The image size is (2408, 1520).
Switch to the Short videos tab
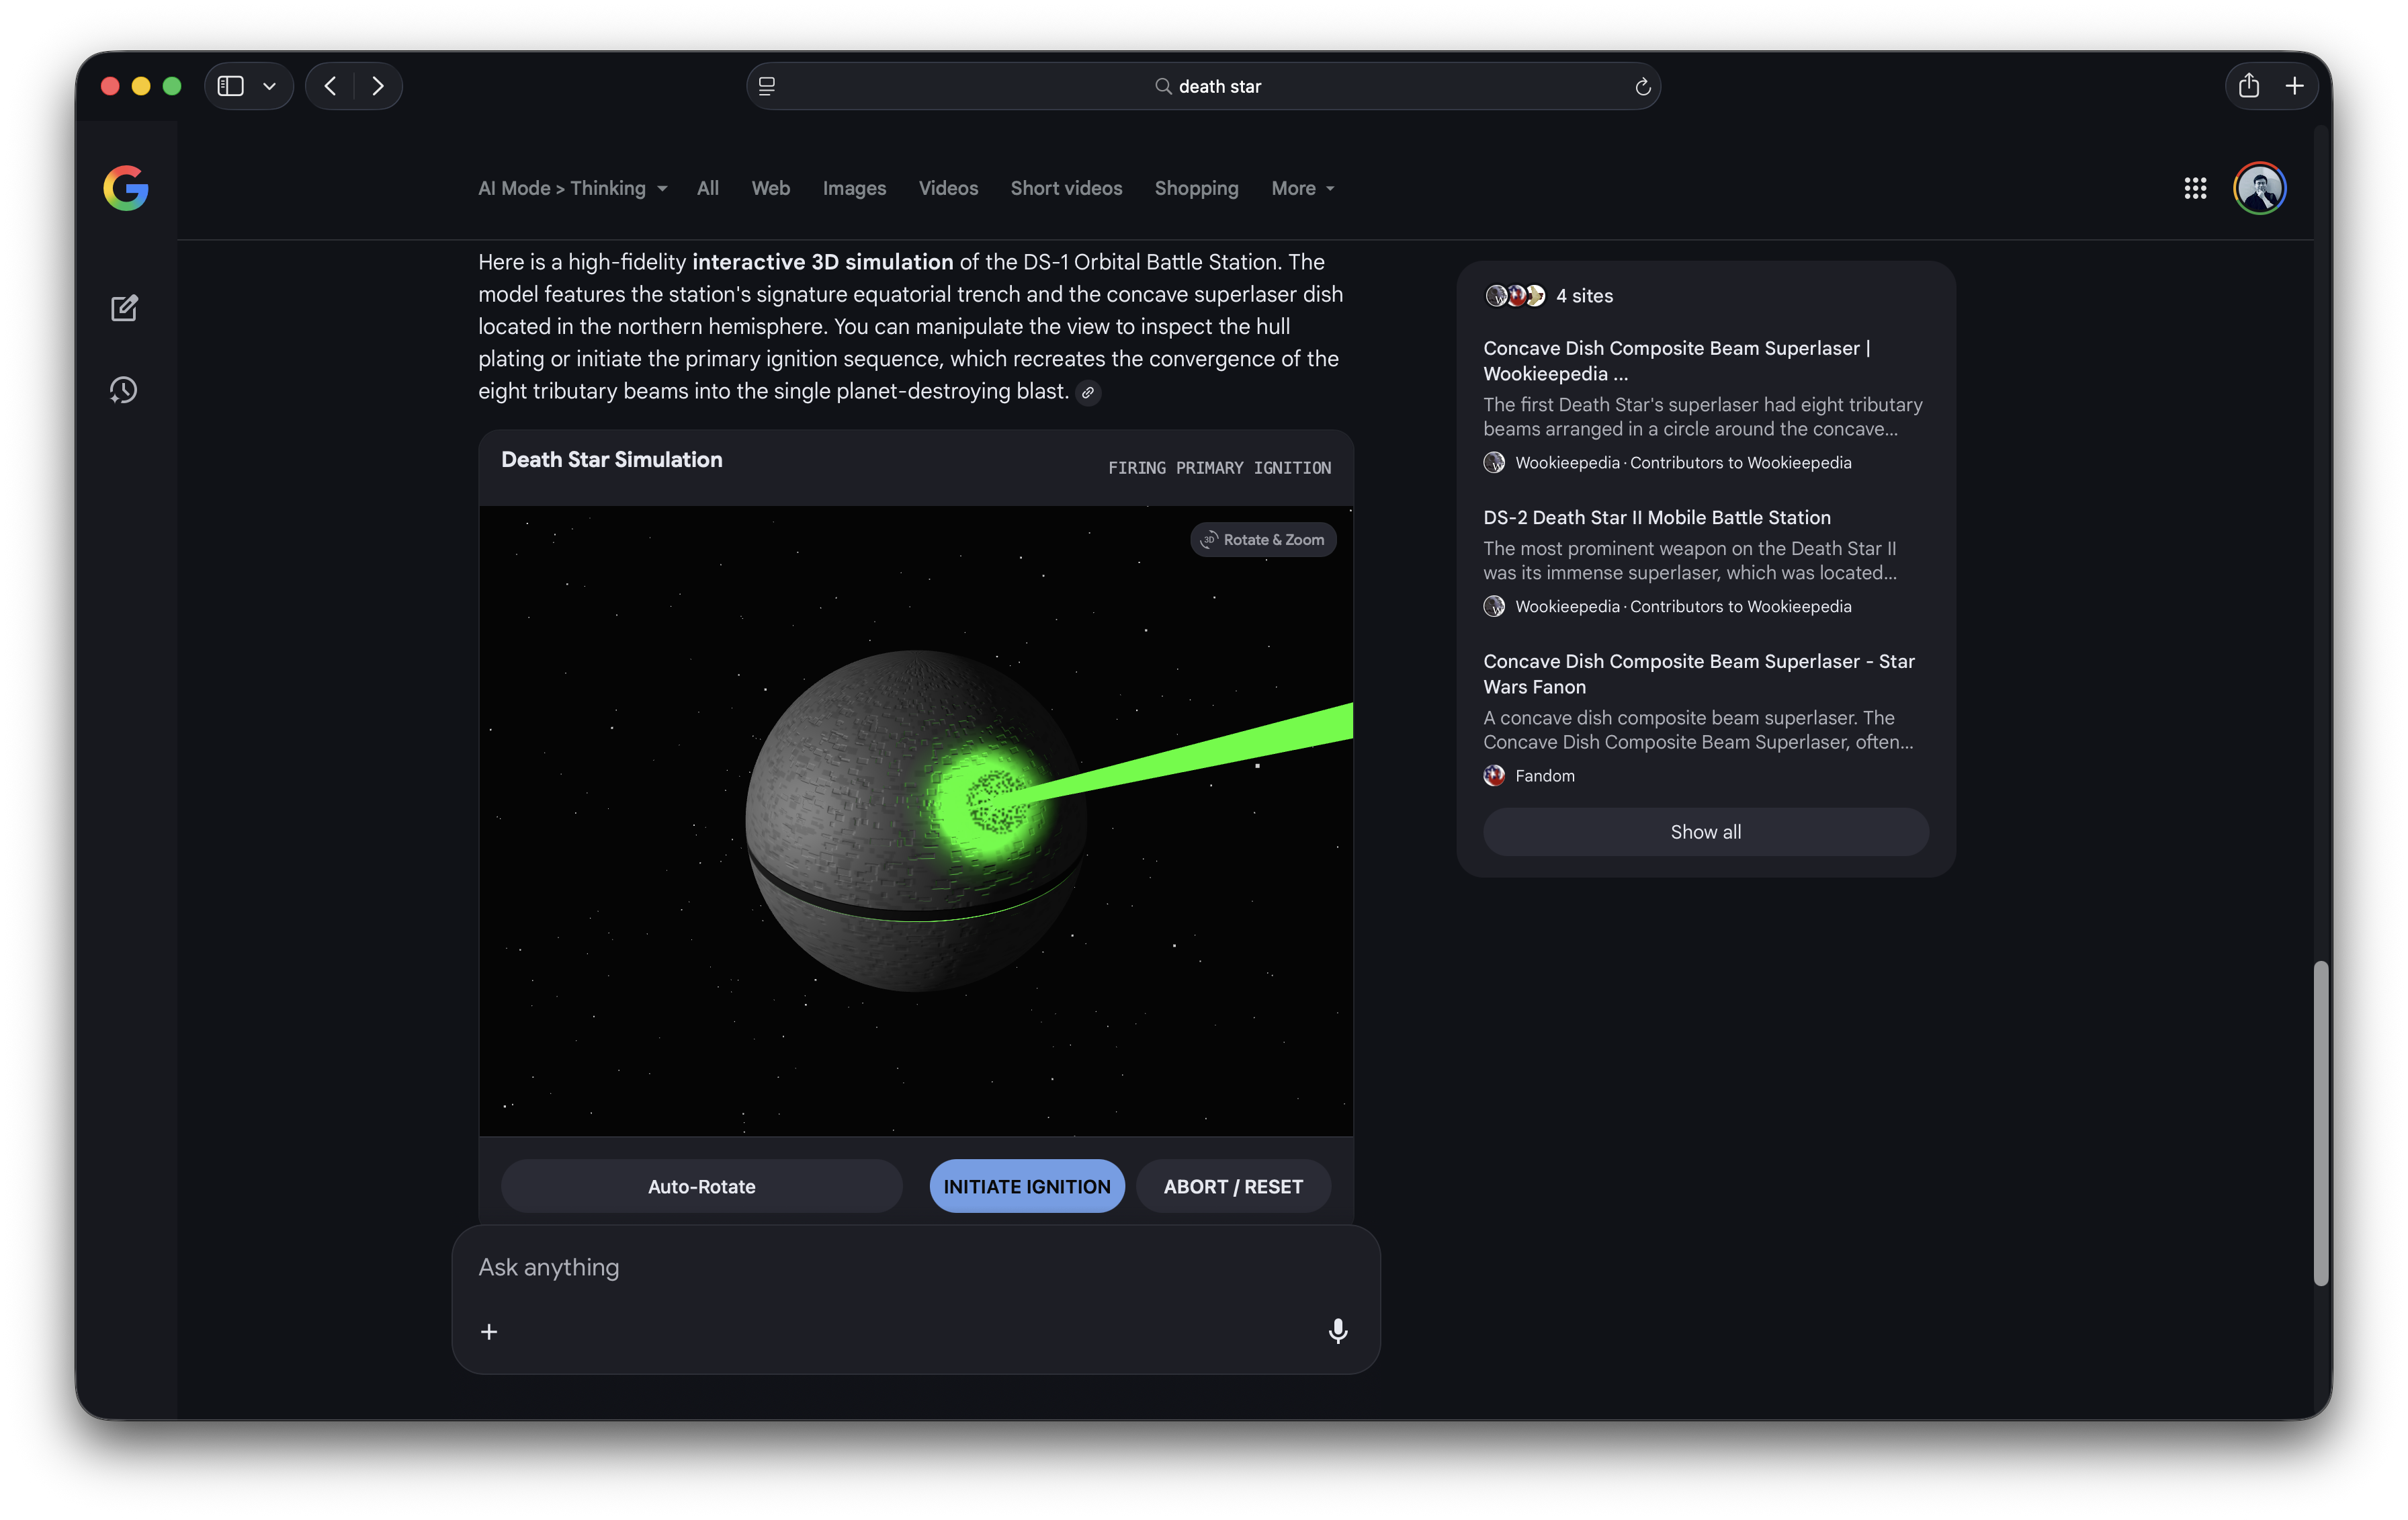click(x=1066, y=188)
